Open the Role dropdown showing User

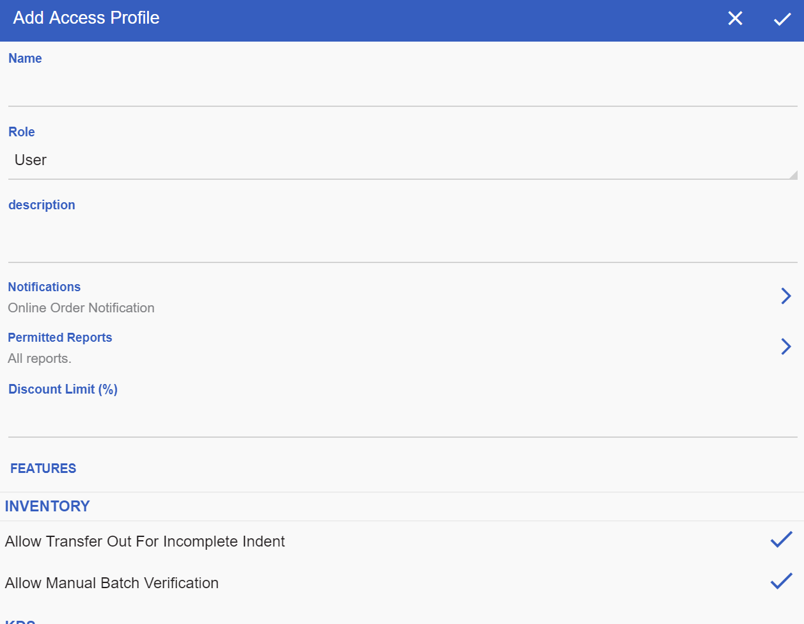point(402,161)
